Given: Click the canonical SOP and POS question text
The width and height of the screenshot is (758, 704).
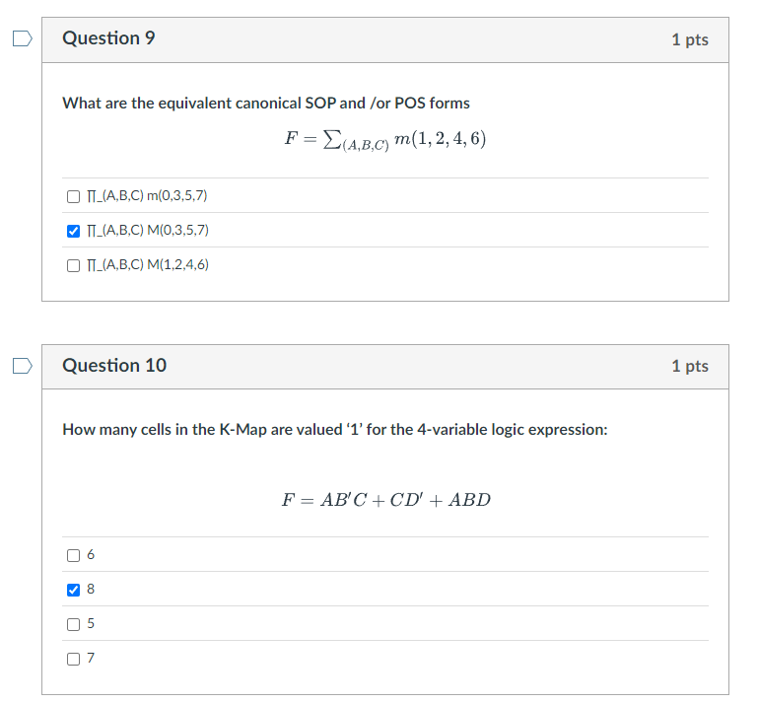Looking at the screenshot, I should pyautogui.click(x=266, y=103).
